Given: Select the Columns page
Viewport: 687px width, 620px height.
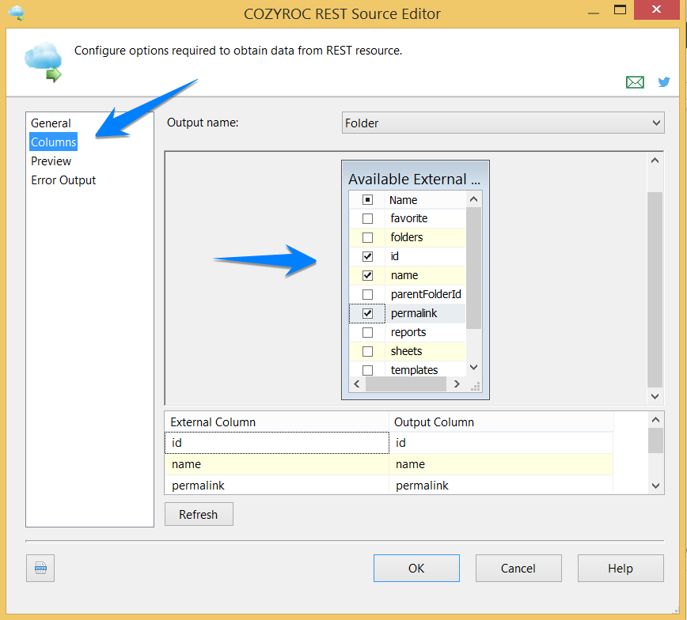Looking at the screenshot, I should 54,142.
